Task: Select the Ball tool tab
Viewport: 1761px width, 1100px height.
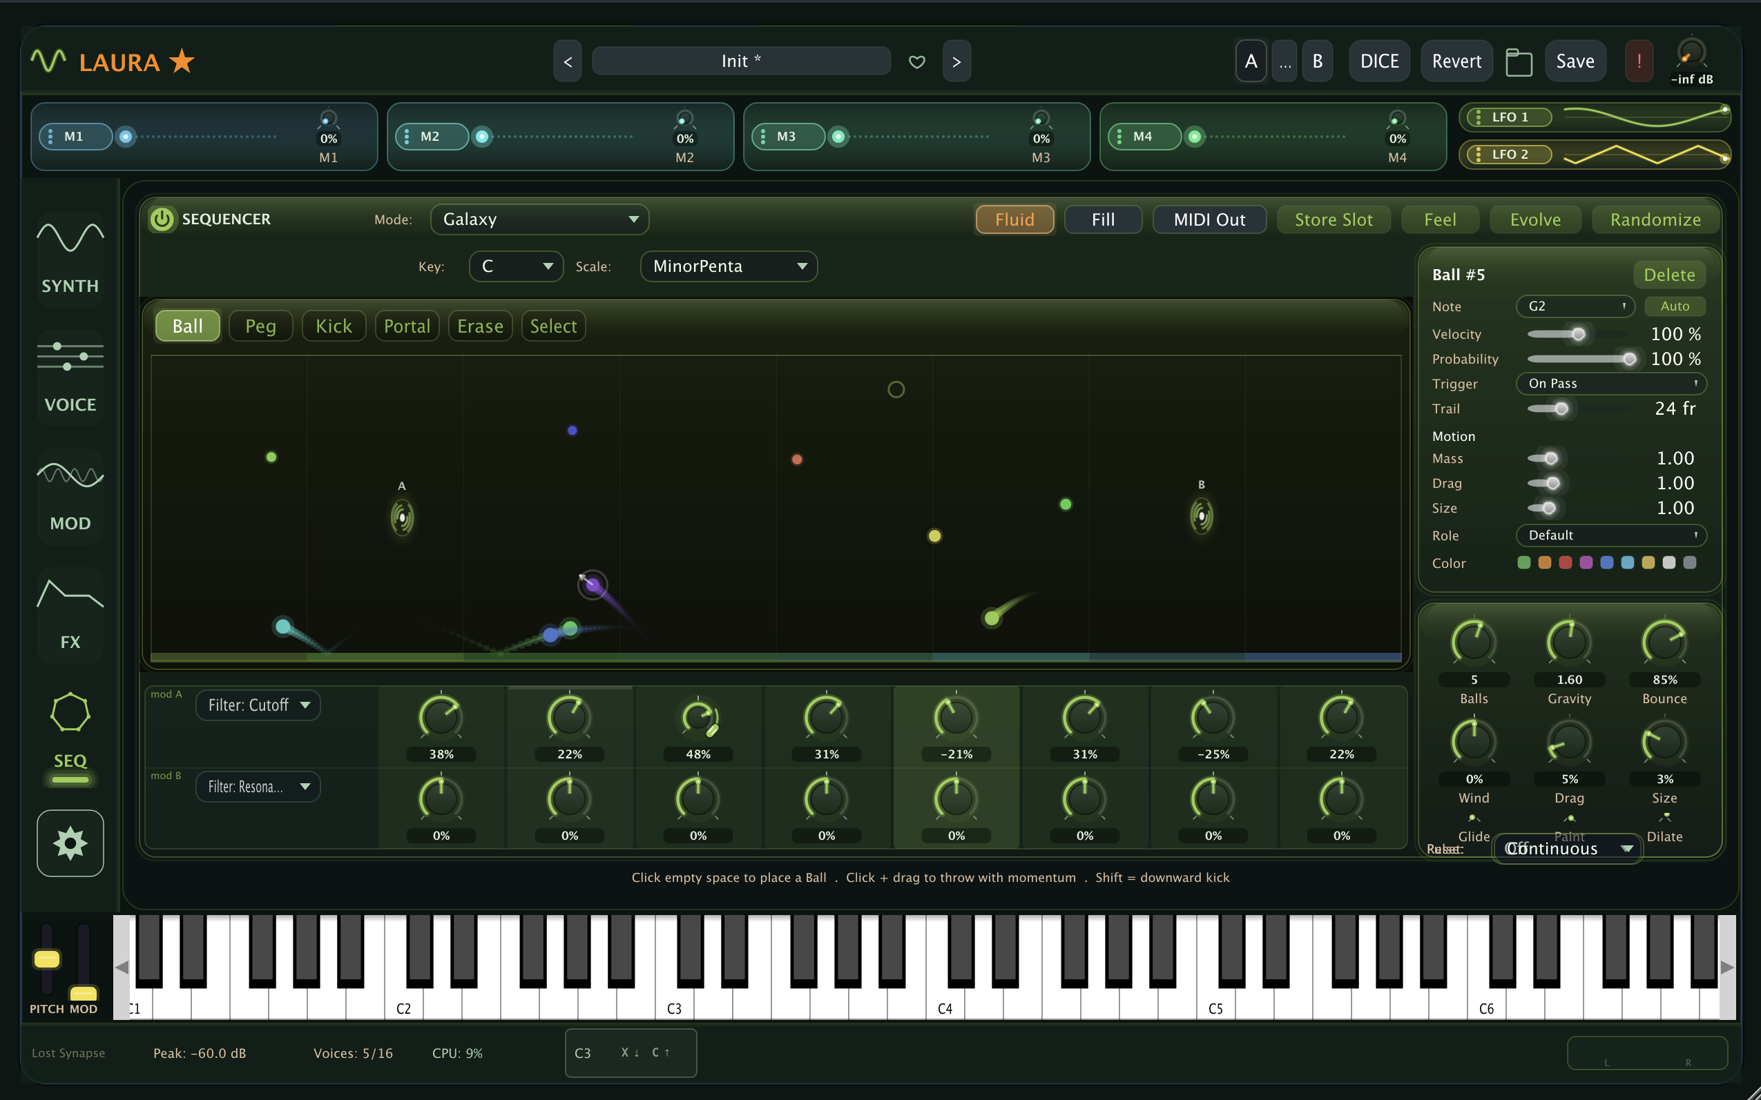Action: [x=188, y=326]
